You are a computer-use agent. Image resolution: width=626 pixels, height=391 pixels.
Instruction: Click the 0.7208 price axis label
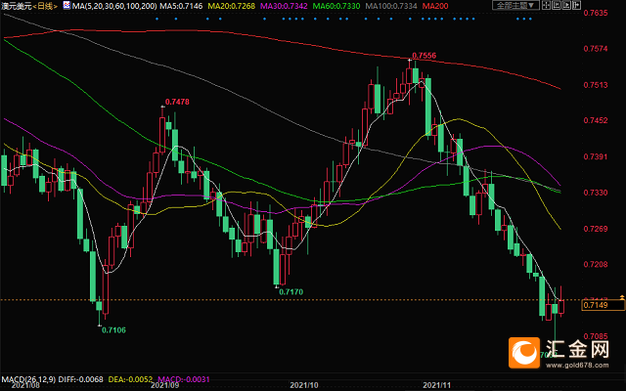(x=596, y=265)
